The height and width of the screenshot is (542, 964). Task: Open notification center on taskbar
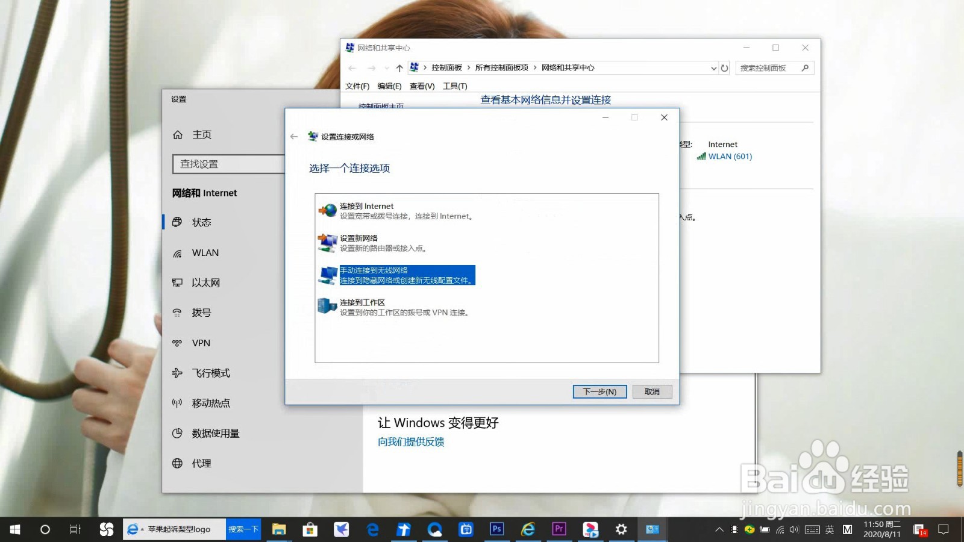pos(944,530)
